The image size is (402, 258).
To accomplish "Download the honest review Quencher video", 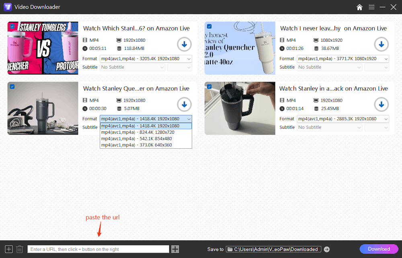I will [381, 44].
